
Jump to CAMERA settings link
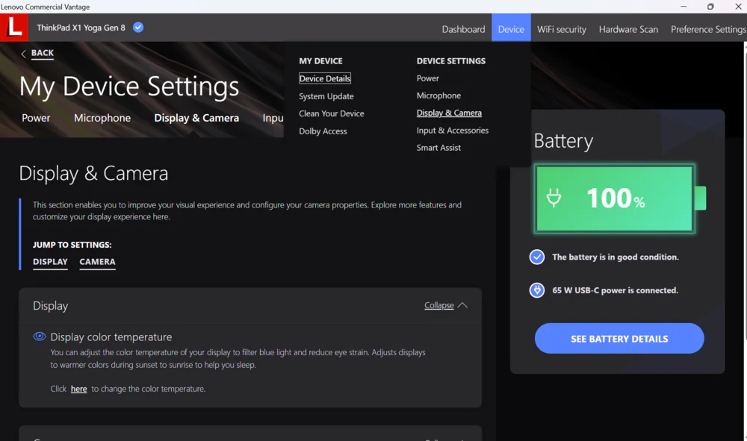(97, 262)
